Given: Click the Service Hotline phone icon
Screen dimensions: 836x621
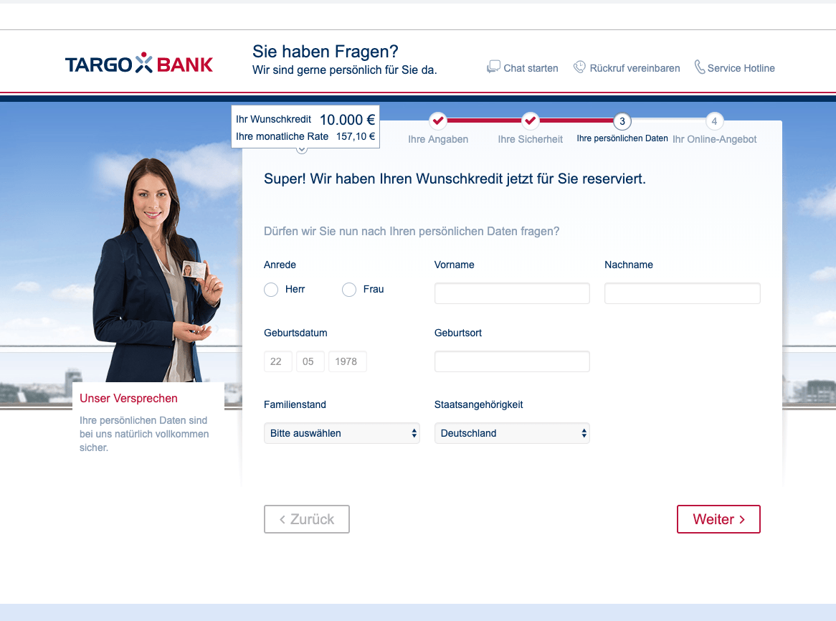Looking at the screenshot, I should (700, 67).
